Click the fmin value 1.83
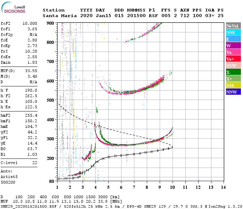 (x=32, y=62)
